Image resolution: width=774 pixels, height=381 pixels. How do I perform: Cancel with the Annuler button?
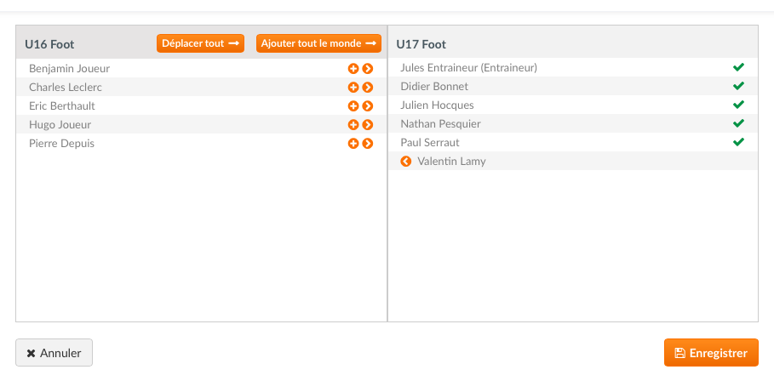click(54, 352)
